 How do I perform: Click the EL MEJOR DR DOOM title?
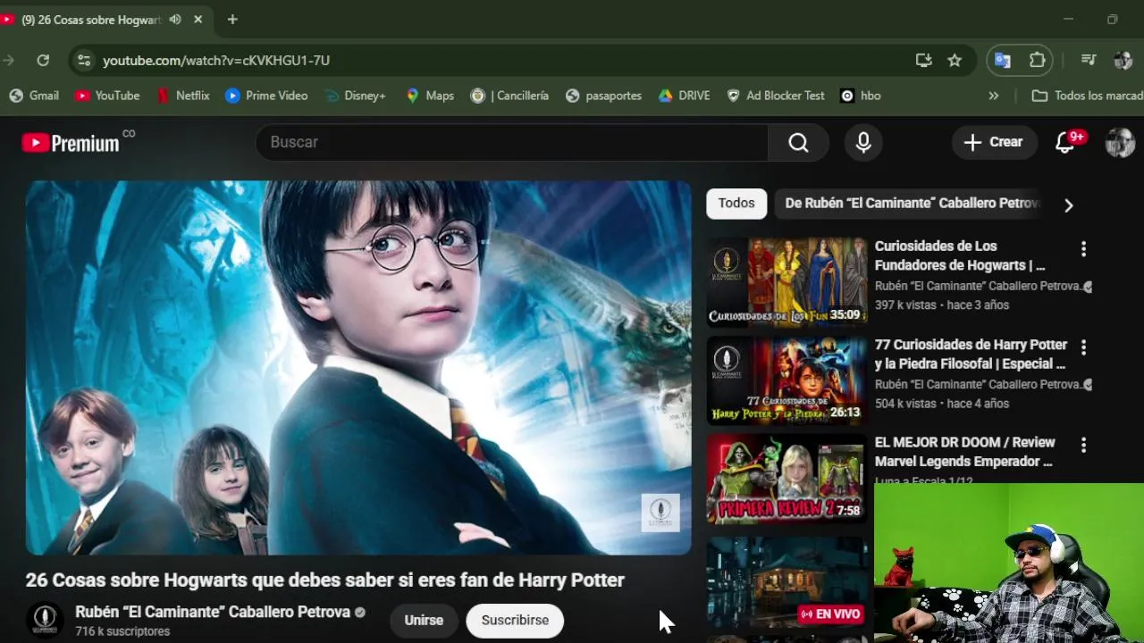pos(964,452)
